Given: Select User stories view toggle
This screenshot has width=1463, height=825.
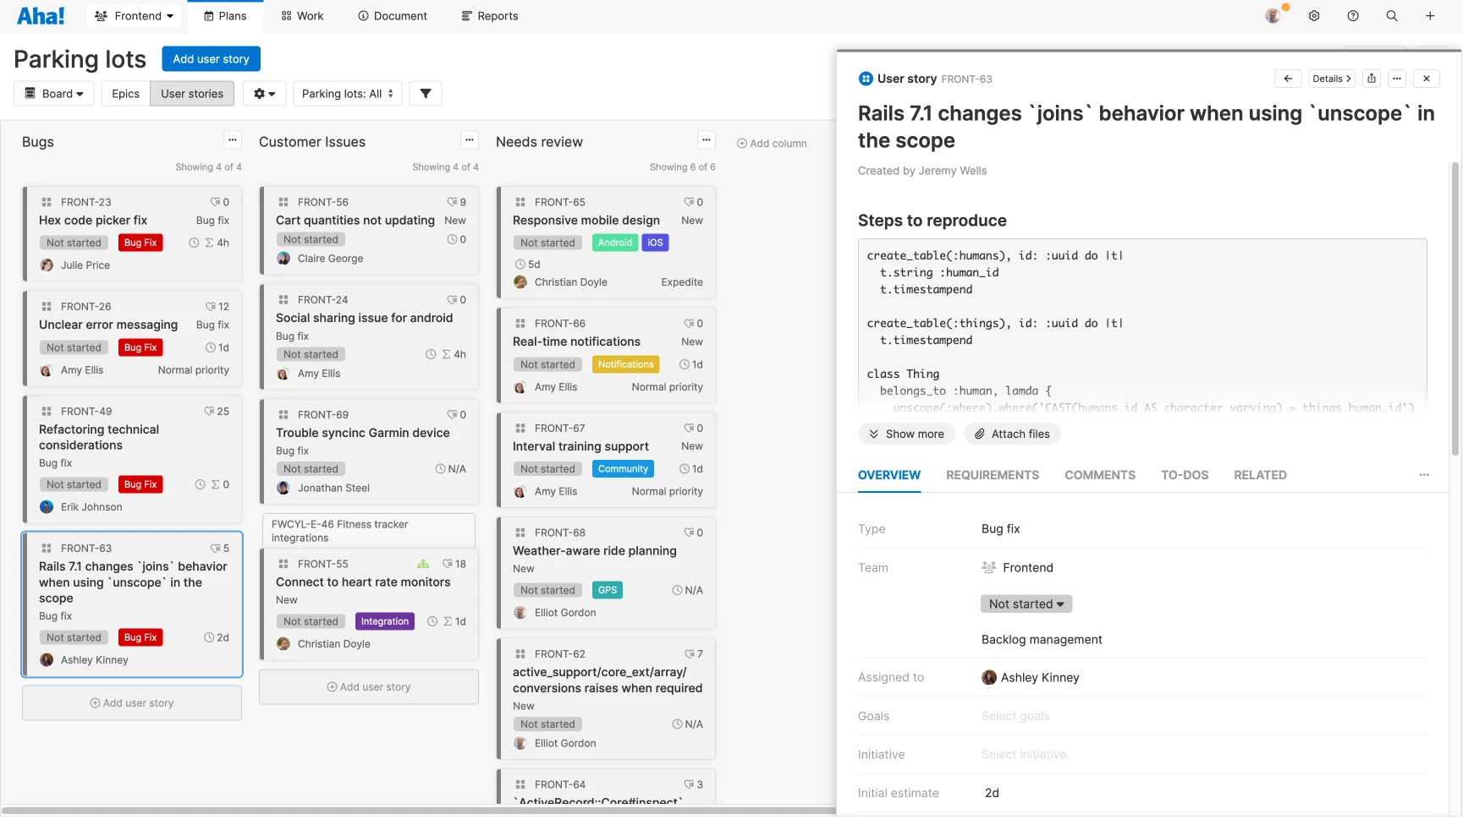Looking at the screenshot, I should click(x=191, y=93).
